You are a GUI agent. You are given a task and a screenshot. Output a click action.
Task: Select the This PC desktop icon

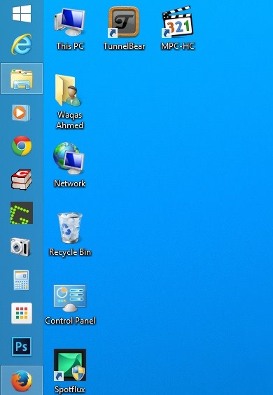[x=70, y=22]
